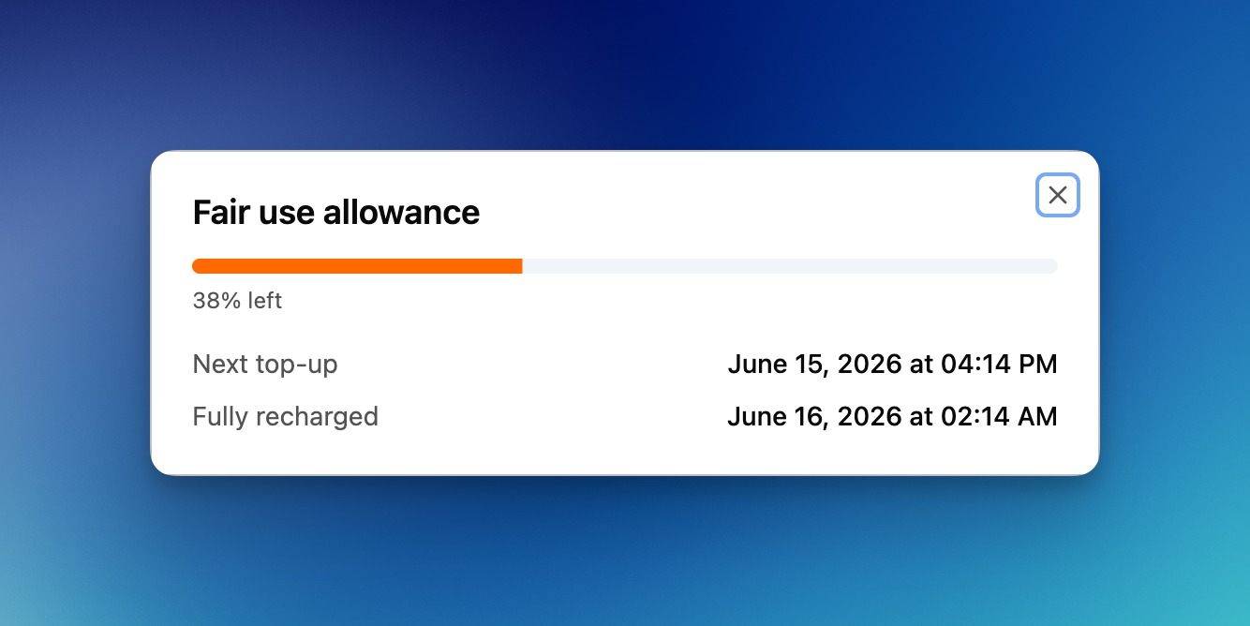The height and width of the screenshot is (626, 1250).
Task: Click the far end of the gray bar track
Action: click(1052, 266)
